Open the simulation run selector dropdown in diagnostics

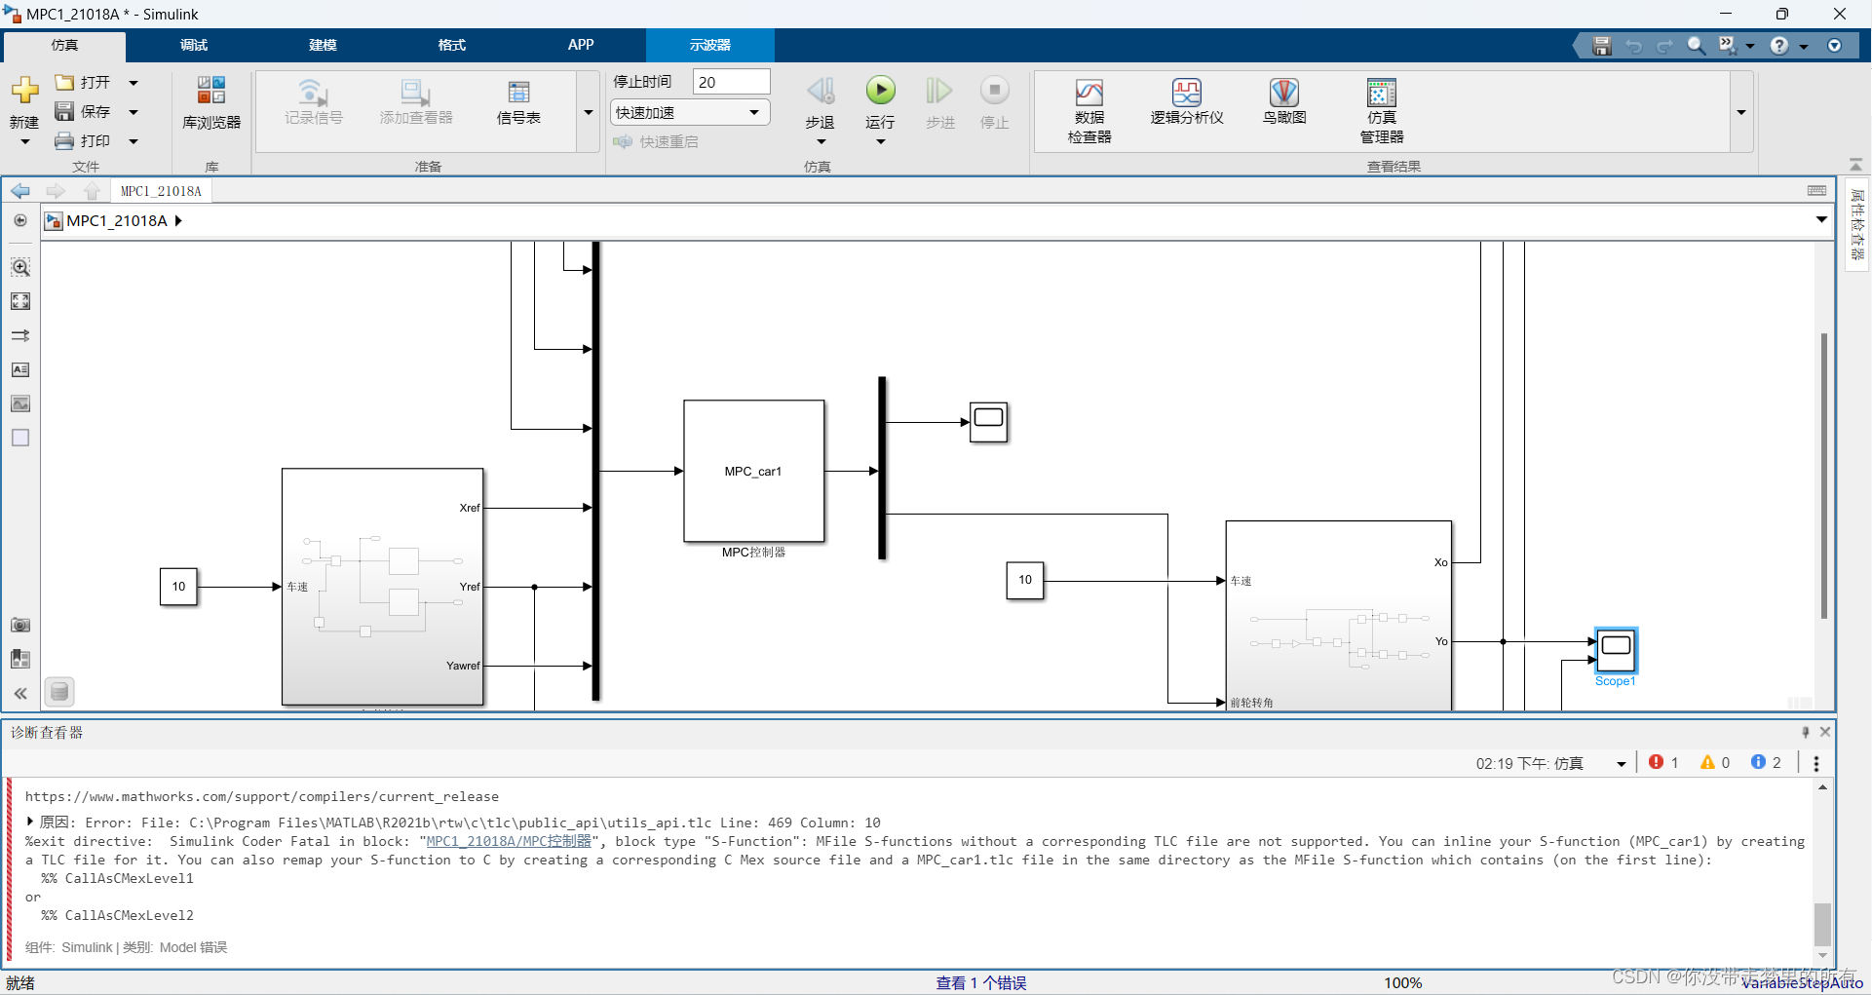coord(1621,763)
